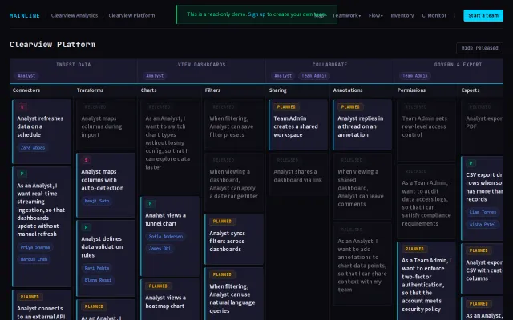The height and width of the screenshot is (320, 513).
Task: Click the S badge on 'Analyst maps columns with auto-detection' card
Action: tap(86, 160)
